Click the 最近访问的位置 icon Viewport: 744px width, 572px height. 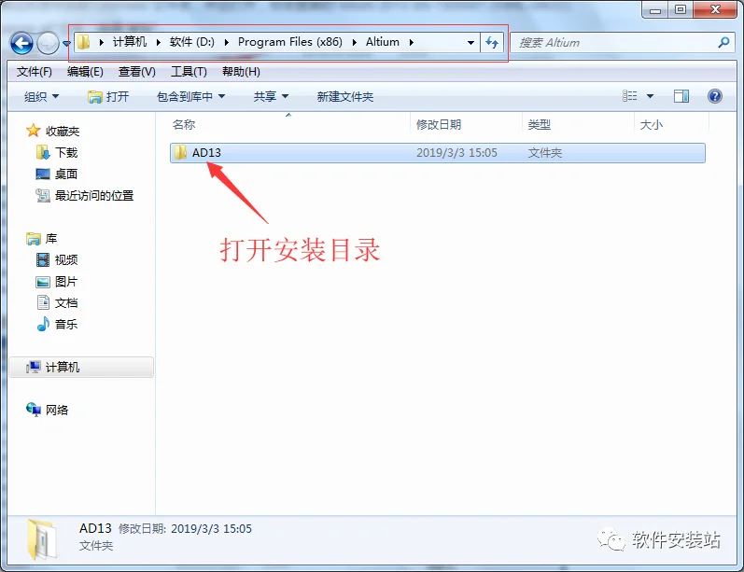43,195
